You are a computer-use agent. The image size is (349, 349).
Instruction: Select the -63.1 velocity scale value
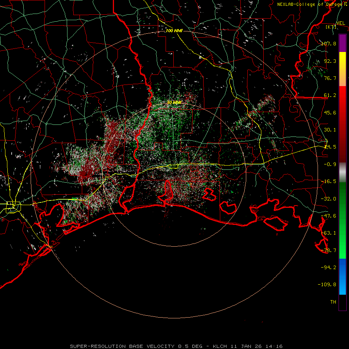328,233
